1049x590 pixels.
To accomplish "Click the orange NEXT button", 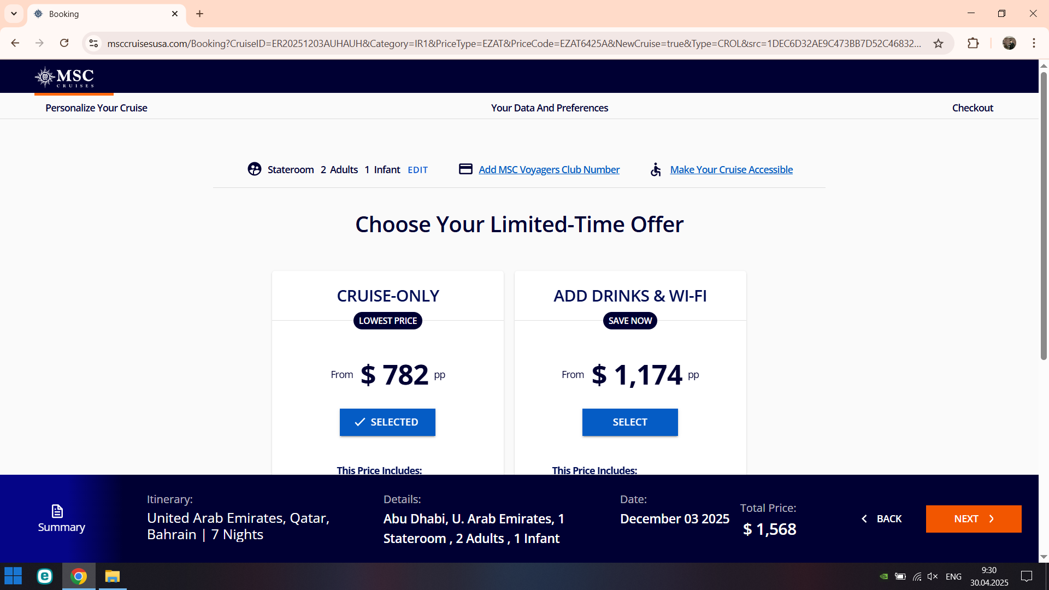I will [x=974, y=519].
